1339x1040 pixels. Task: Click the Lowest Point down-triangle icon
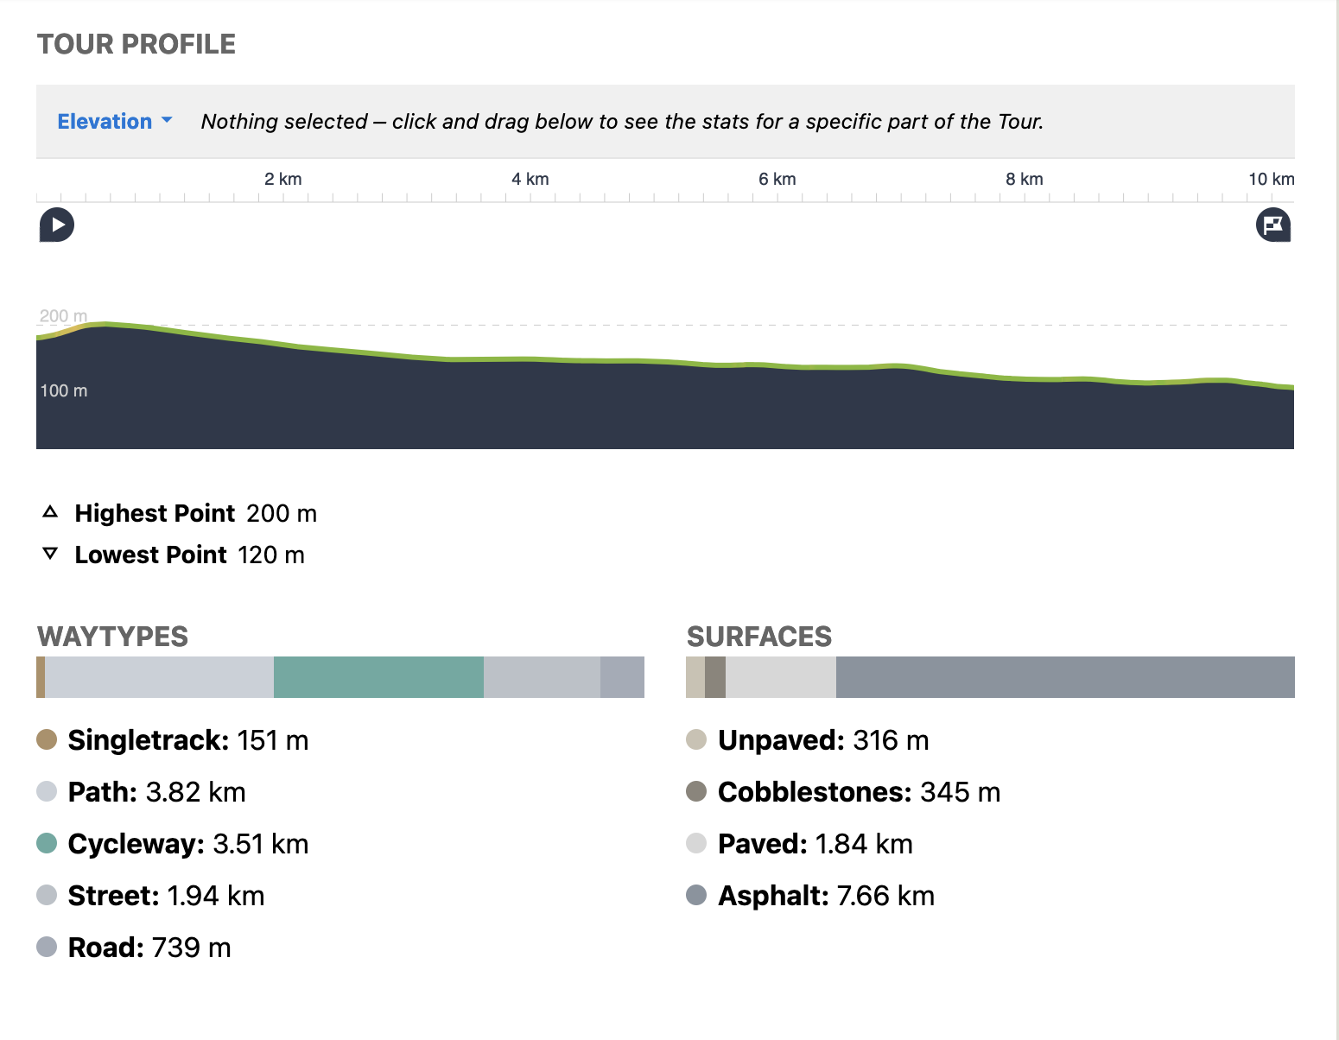[x=50, y=554]
